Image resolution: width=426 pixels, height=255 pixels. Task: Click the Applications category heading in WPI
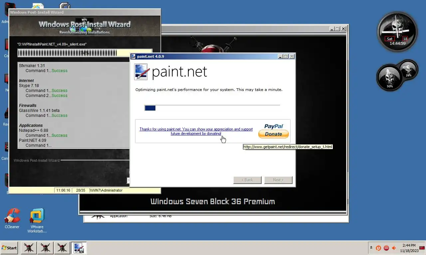coord(31,126)
